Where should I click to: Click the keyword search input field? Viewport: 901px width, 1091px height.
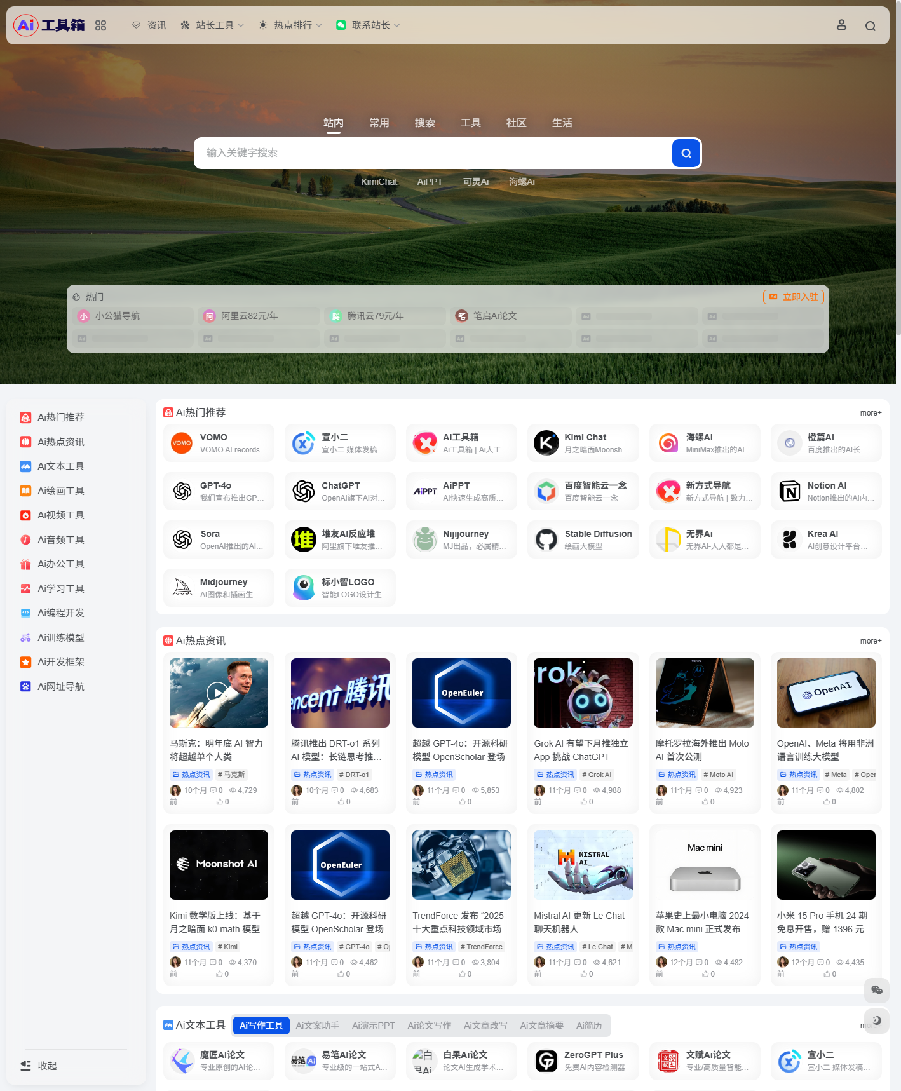[x=432, y=153]
